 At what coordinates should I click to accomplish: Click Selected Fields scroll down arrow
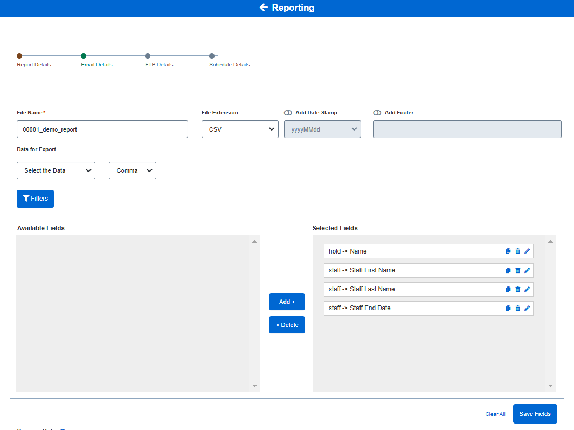click(550, 386)
